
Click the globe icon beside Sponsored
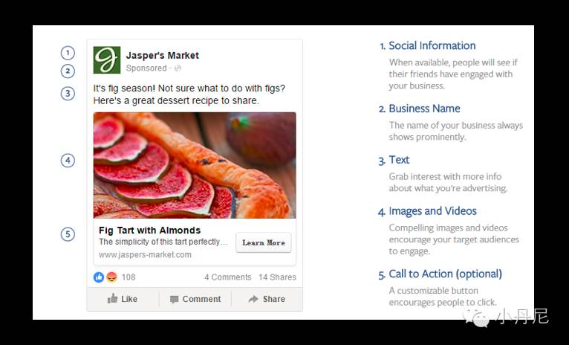[x=178, y=68]
